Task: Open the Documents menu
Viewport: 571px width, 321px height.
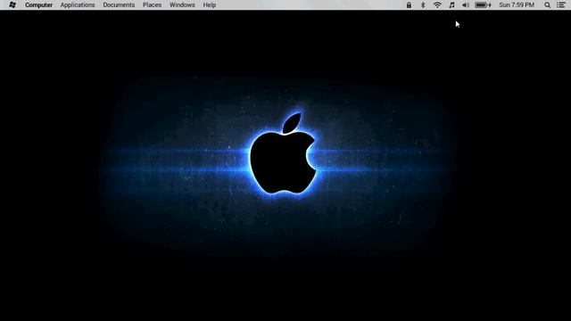Action: pyautogui.click(x=119, y=4)
